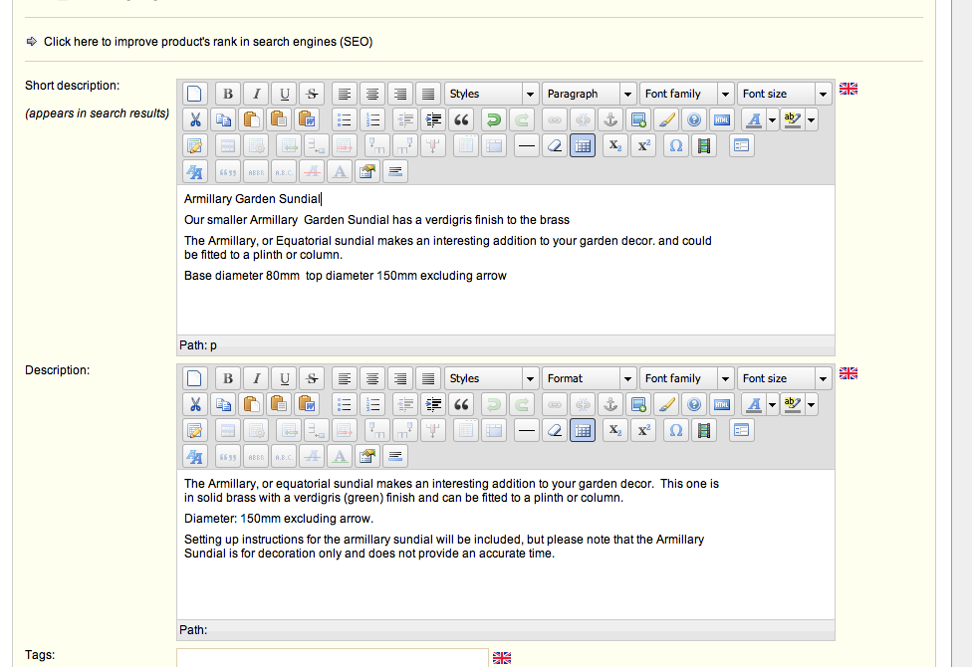972x667 pixels.
Task: Cut selection in Short description editor
Action: tap(194, 119)
